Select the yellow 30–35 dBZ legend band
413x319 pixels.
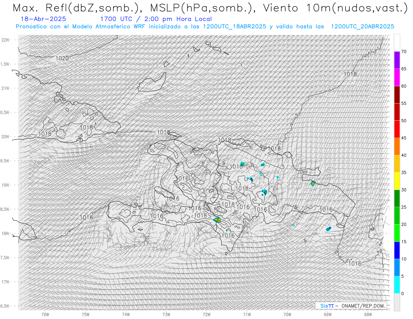pos(397,181)
